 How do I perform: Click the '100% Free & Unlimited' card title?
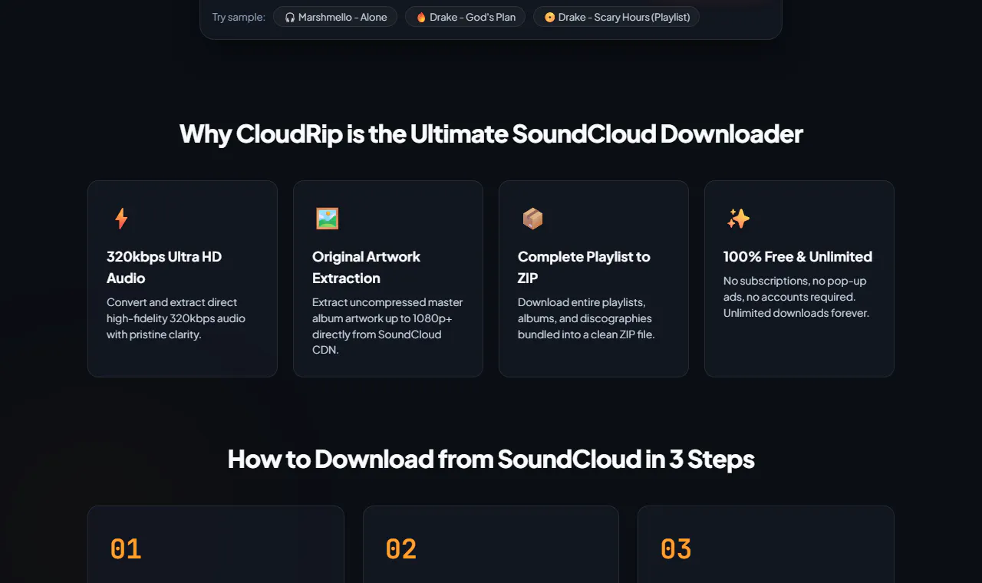coord(798,256)
